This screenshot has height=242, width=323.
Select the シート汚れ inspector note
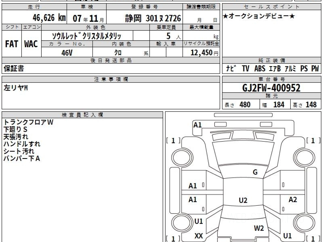(19, 151)
